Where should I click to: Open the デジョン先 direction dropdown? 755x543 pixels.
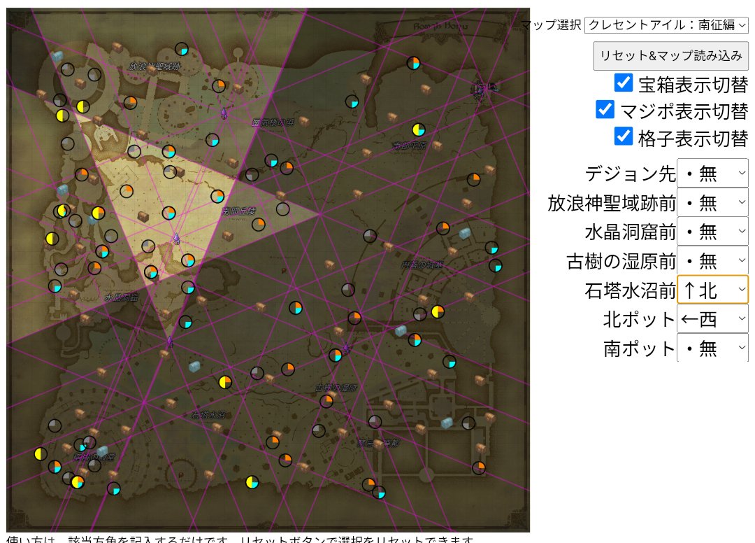pos(712,173)
